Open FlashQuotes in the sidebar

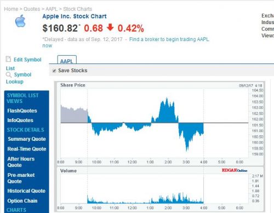[22, 111]
